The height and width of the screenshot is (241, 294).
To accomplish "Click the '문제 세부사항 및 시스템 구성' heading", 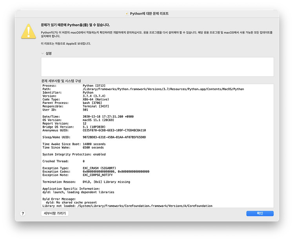I will [x=61, y=81].
